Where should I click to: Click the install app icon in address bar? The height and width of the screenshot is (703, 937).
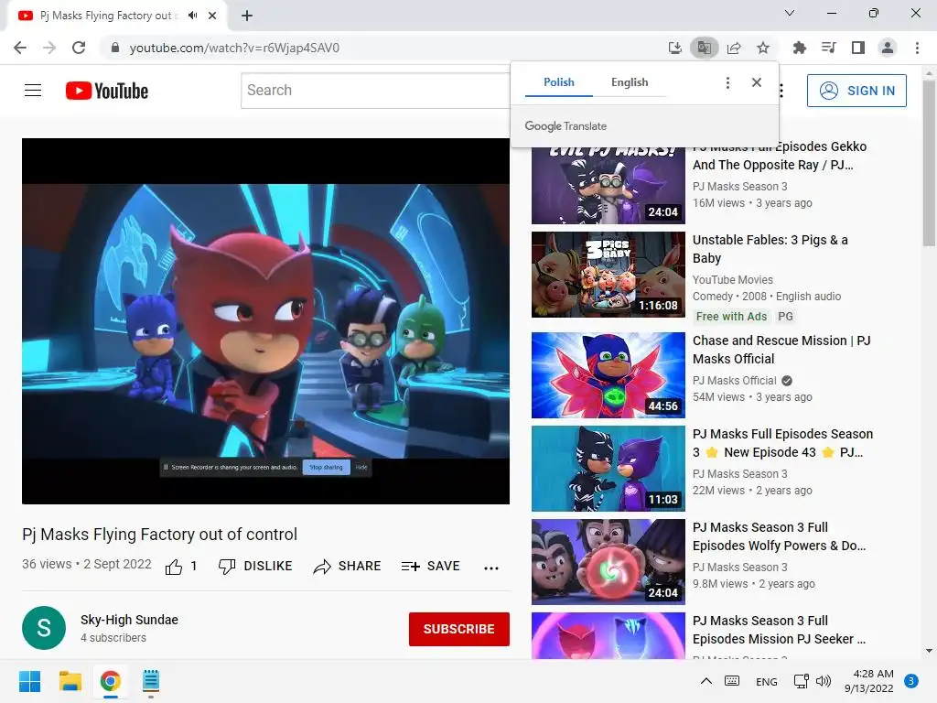coord(674,48)
